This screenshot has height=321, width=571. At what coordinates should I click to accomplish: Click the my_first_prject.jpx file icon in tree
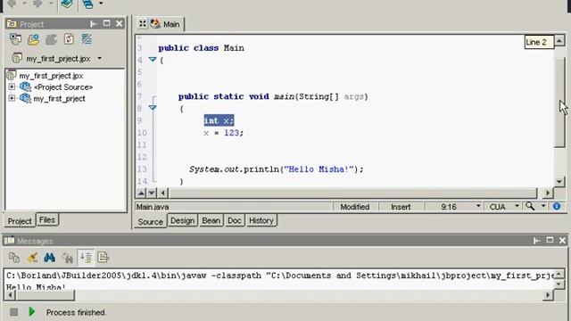(x=12, y=75)
